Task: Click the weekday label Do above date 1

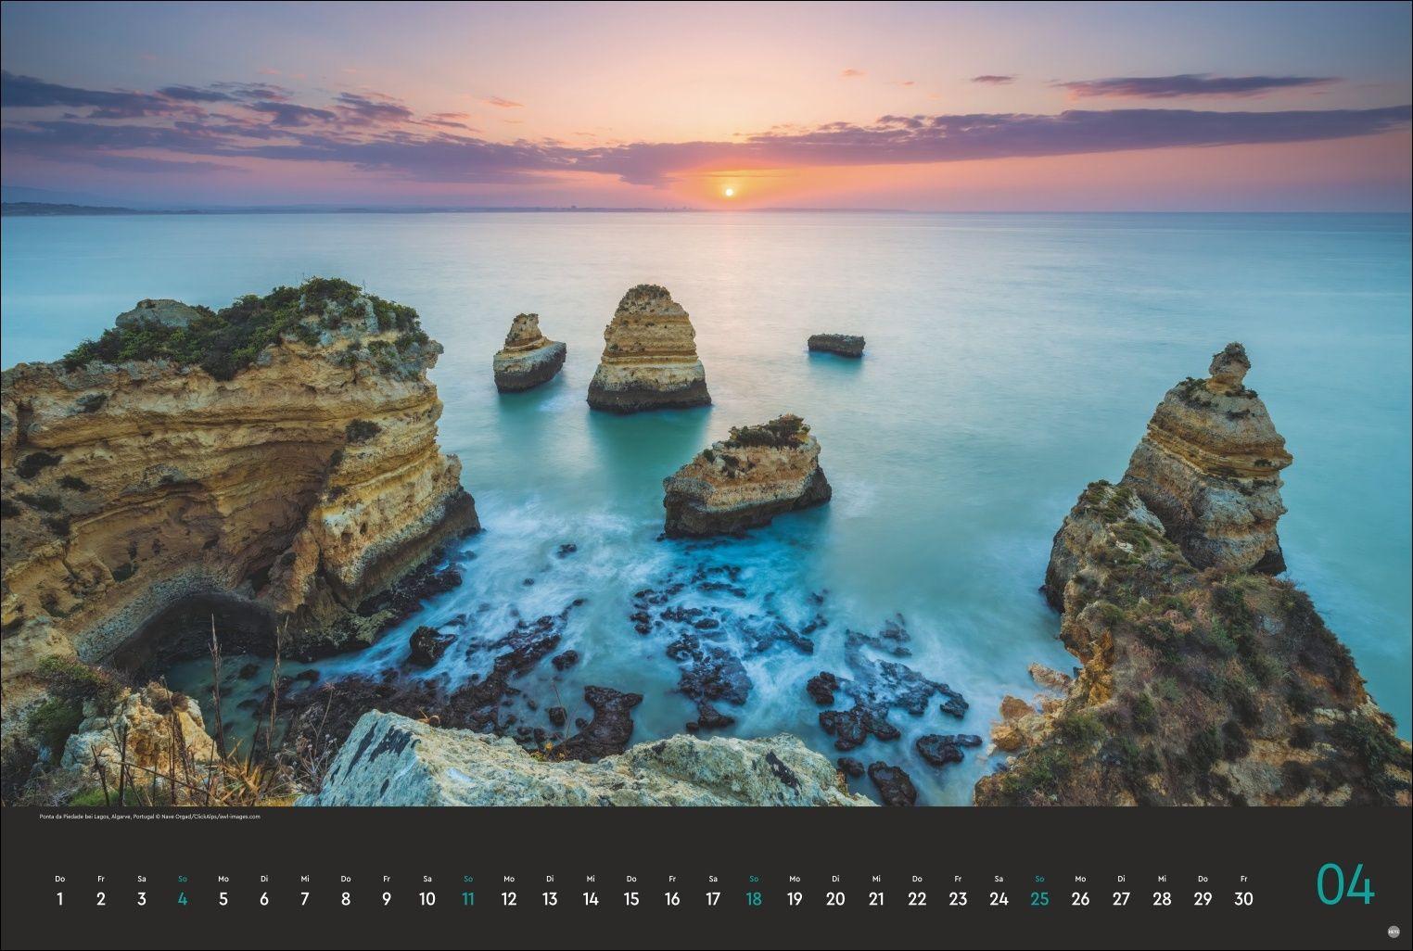Action: click(x=60, y=878)
